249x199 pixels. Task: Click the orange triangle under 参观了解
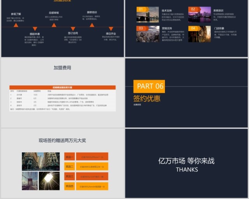coord(16,25)
